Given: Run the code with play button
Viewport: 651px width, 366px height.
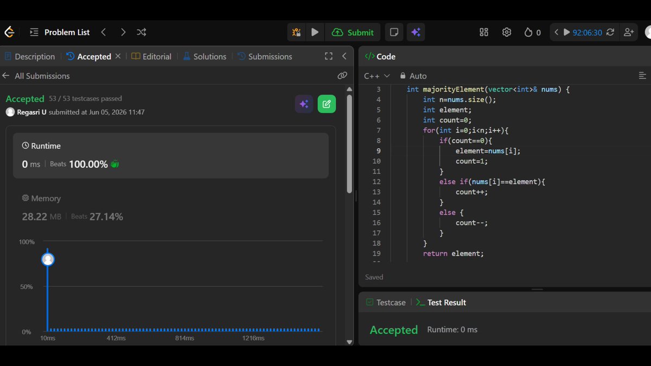Looking at the screenshot, I should 315,33.
